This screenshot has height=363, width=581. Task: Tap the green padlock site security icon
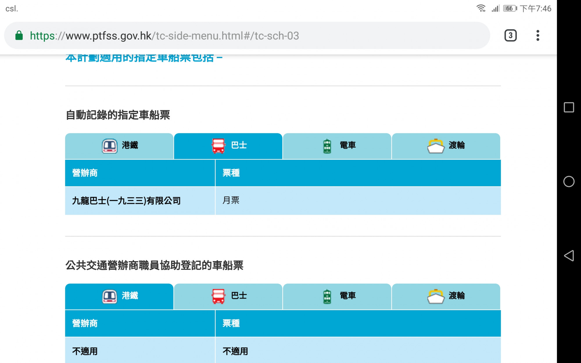pos(19,35)
